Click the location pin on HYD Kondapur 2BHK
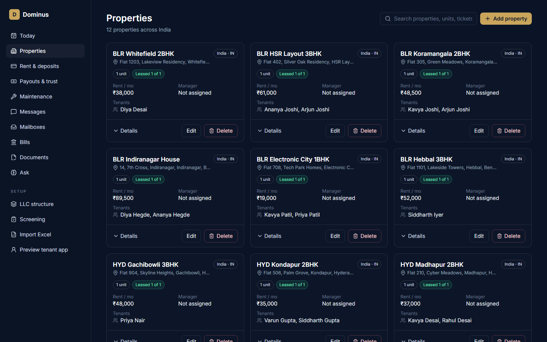 [259, 273]
